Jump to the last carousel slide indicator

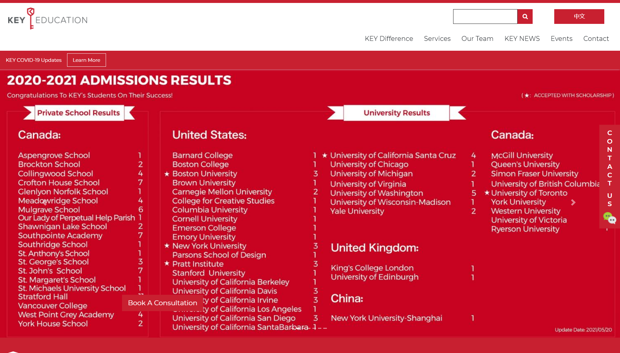pyautogui.click(x=325, y=328)
